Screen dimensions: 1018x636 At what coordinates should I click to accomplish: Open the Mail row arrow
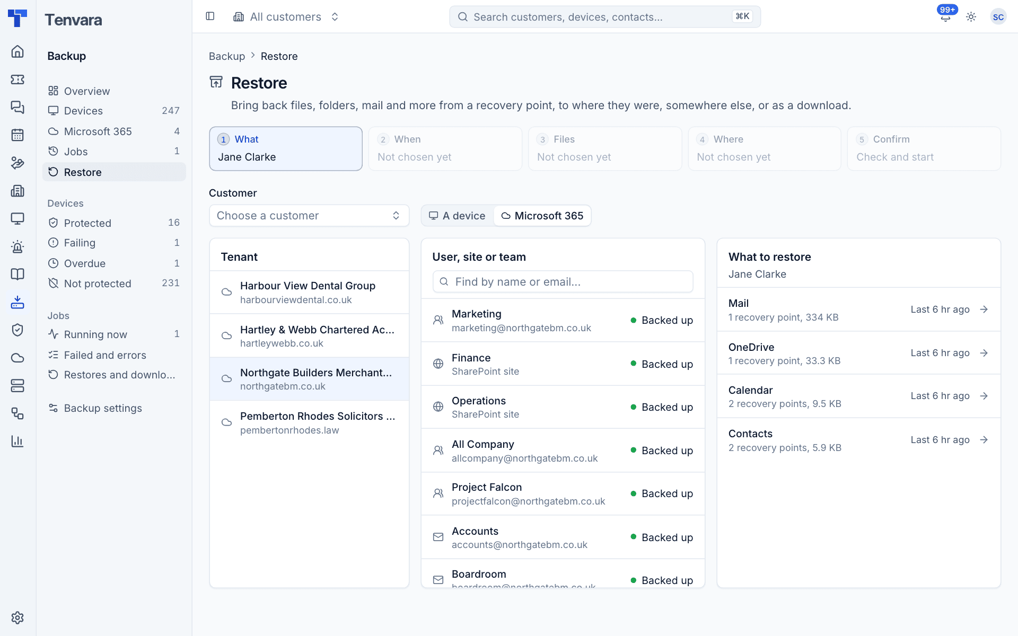(x=984, y=310)
